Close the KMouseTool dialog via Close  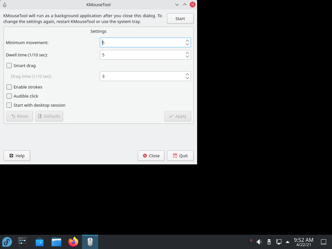(x=151, y=156)
